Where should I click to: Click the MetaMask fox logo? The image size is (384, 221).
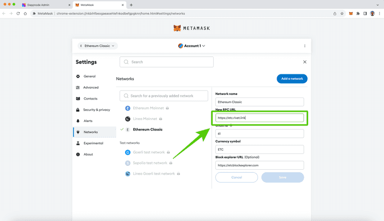pyautogui.click(x=177, y=29)
